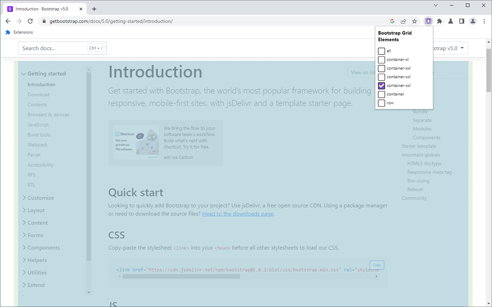Expand the Helpers section
This screenshot has width=492, height=307.
coord(34,260)
